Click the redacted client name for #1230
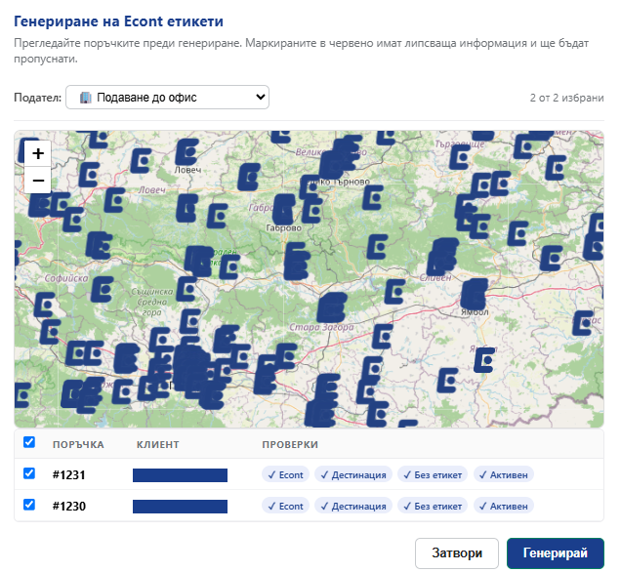Viewport: 621px width, 572px height. tap(181, 507)
